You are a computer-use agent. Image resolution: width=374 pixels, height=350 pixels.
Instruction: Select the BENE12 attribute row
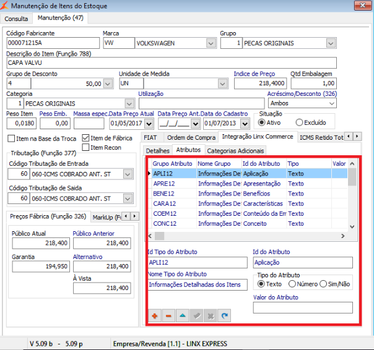(x=248, y=194)
